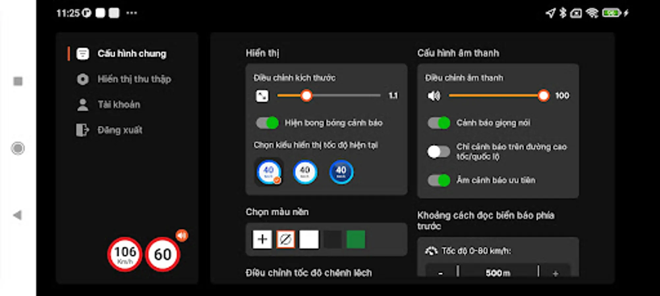Turn off Âm cảnh báo ưu tiên
The image size is (660, 296).
coord(440,180)
